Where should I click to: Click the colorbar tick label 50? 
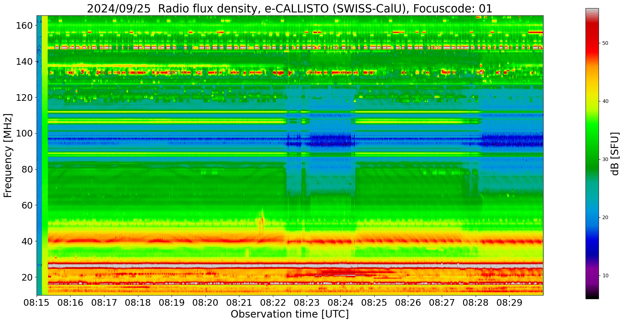point(605,43)
